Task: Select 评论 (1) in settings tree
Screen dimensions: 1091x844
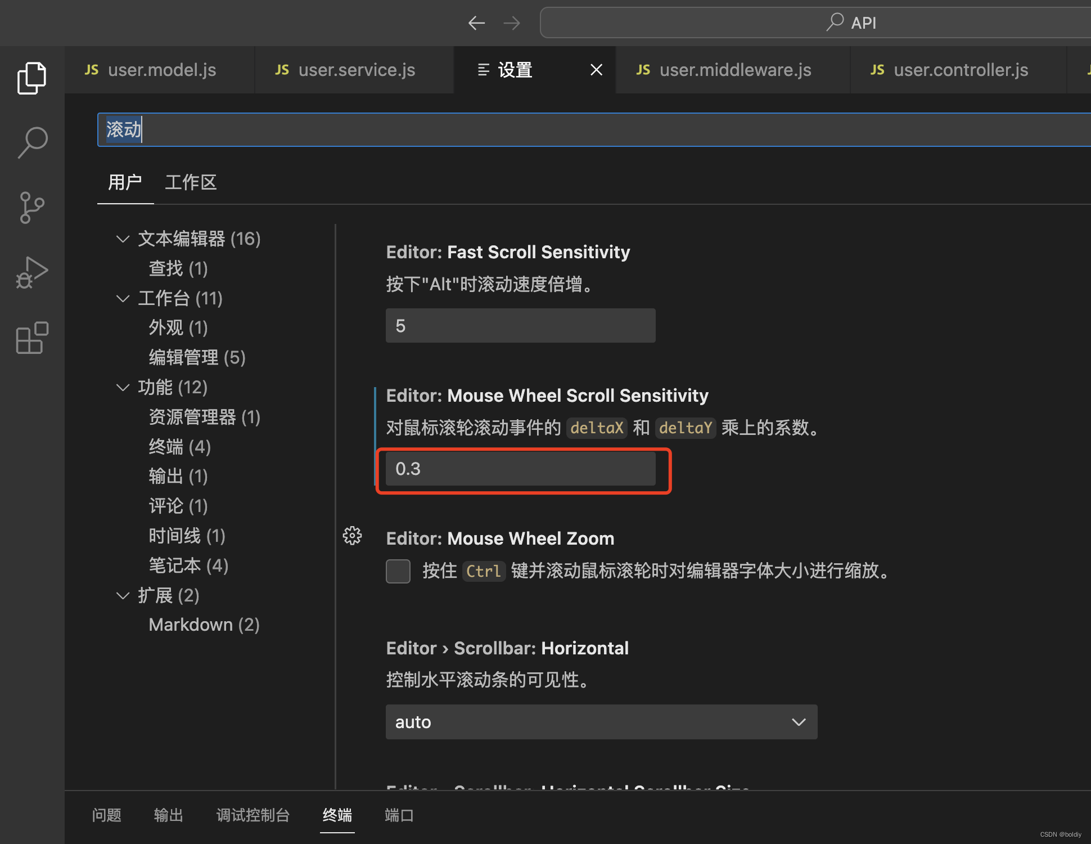Action: [178, 506]
